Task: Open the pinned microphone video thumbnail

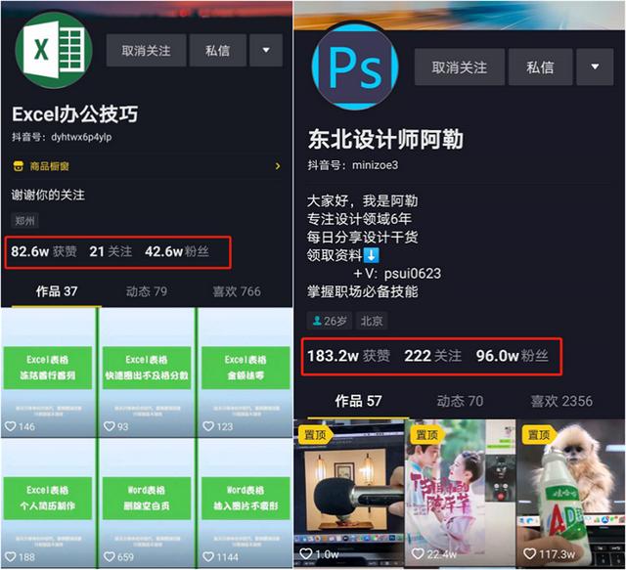Action: pyautogui.click(x=349, y=494)
